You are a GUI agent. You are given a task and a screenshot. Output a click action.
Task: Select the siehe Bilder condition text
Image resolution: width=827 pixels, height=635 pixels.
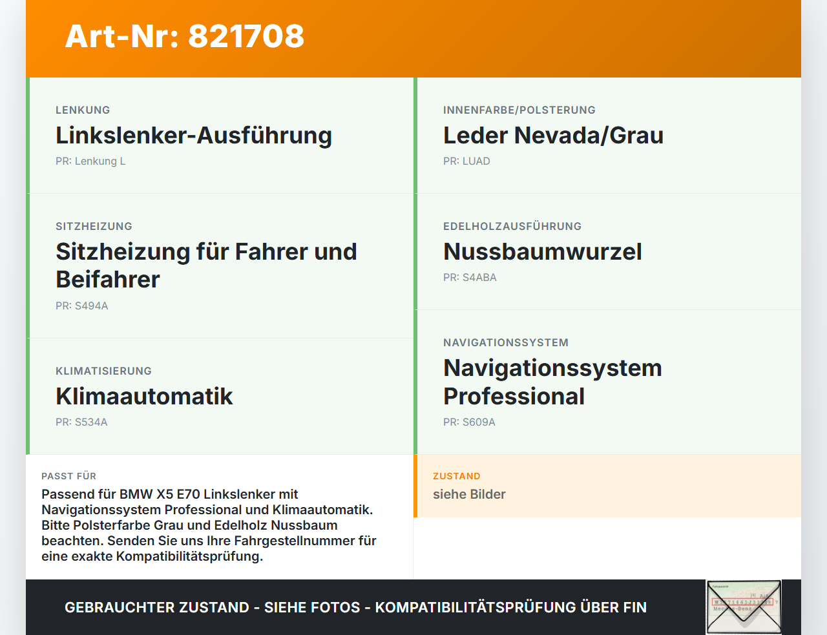469,494
